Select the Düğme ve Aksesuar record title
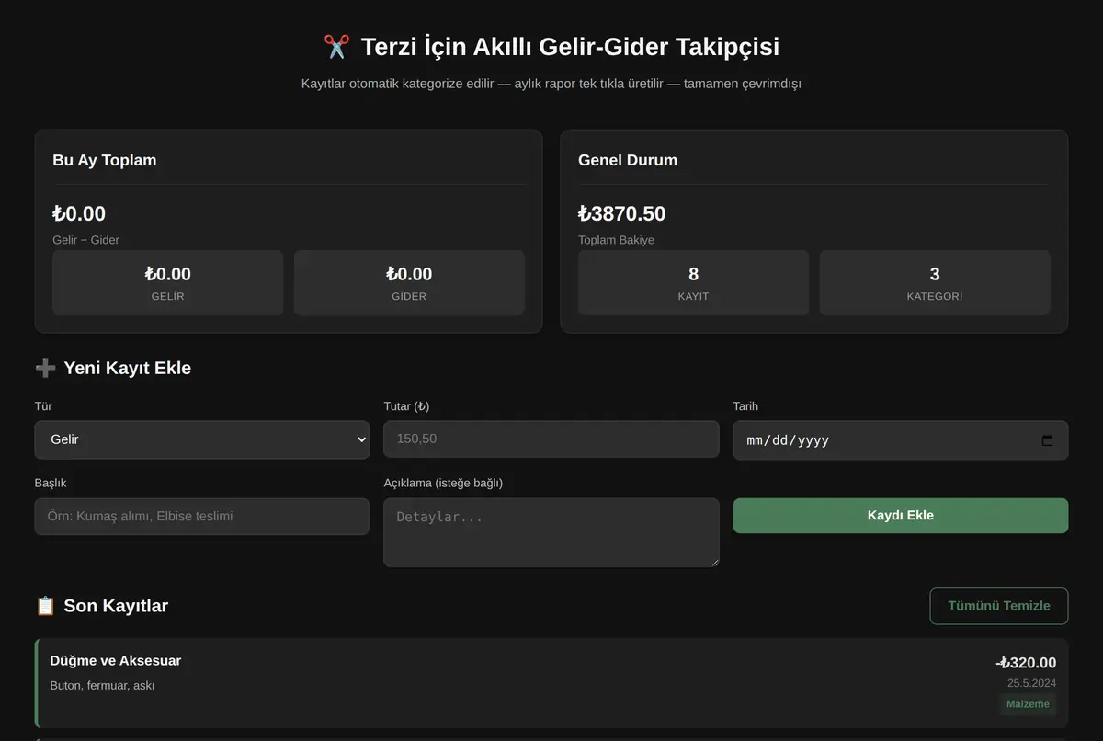 (116, 660)
